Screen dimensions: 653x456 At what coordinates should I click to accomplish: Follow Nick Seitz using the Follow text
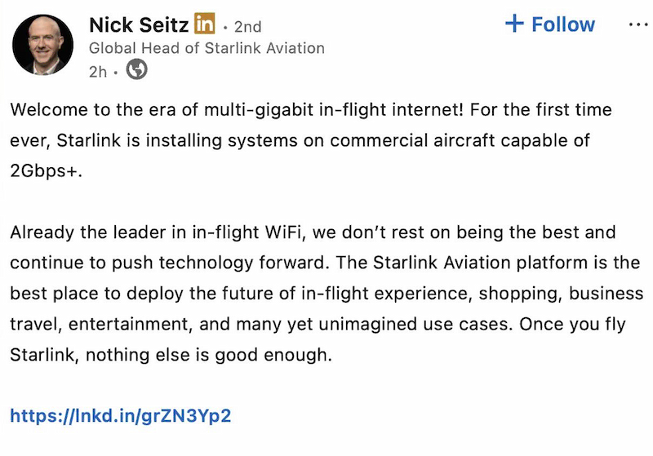563,24
